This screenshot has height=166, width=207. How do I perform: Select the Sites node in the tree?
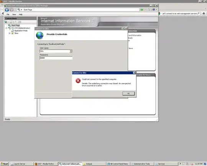pyautogui.click(x=16, y=33)
